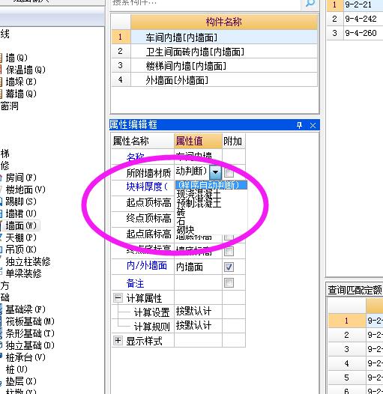Click the 块料厚度 property label
This screenshot has width=383, height=394.
pos(147,187)
